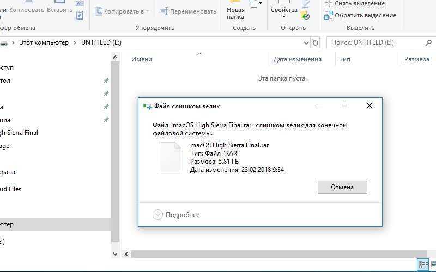Click 'Копировать в' ribbon button
The width and height of the screenshot is (436, 272).
[x=122, y=11]
